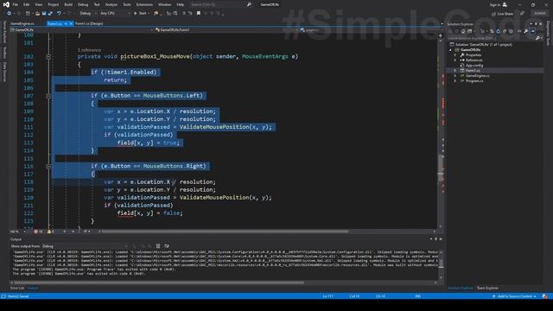The image size is (553, 311).
Task: Collapse the MouseButtons.Left if block
Action: pos(48,96)
